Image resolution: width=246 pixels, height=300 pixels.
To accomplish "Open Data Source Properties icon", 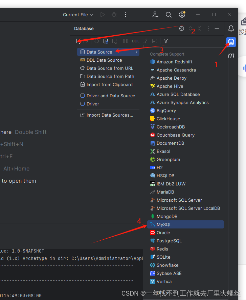I will 106,41.
